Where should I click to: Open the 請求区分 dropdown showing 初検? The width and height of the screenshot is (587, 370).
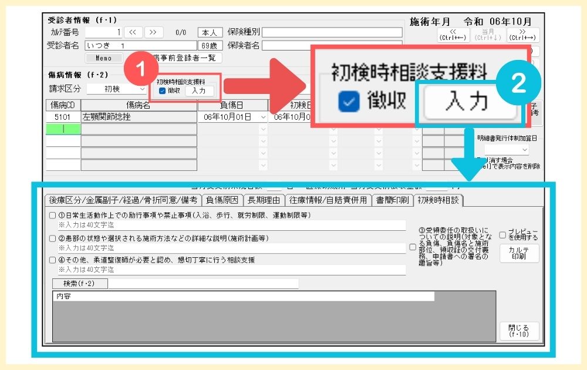[117, 89]
